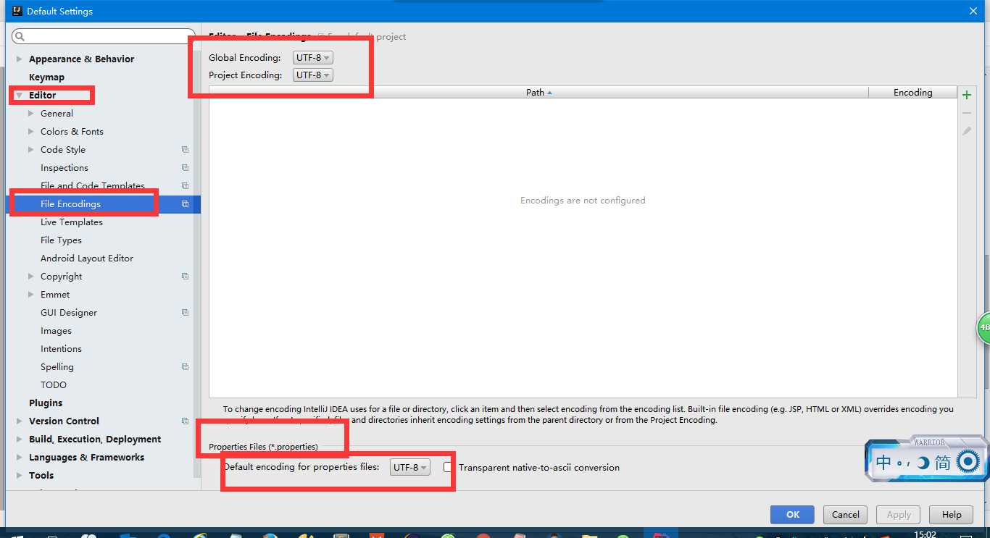Click the Simplified Chinese toggle icon

[942, 462]
